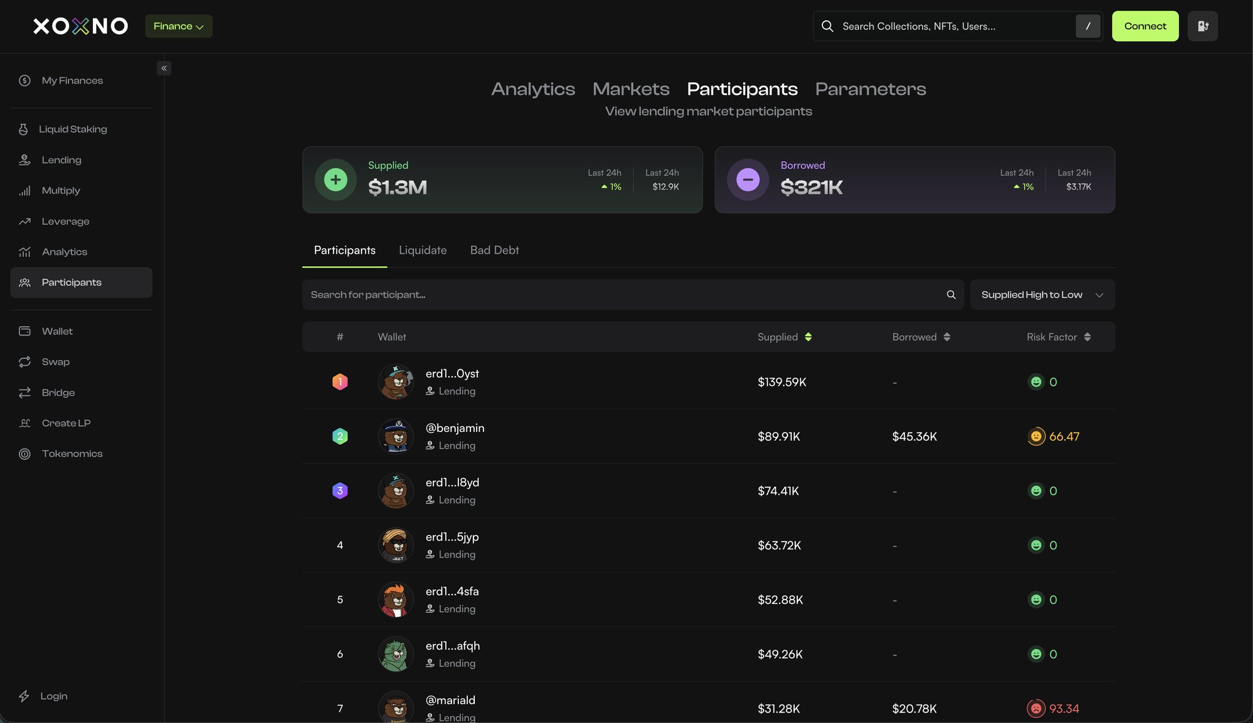This screenshot has width=1253, height=723.
Task: Toggle sort order on the Borrowed column
Action: click(946, 337)
